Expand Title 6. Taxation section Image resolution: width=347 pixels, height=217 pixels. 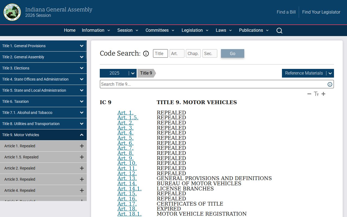(43, 101)
